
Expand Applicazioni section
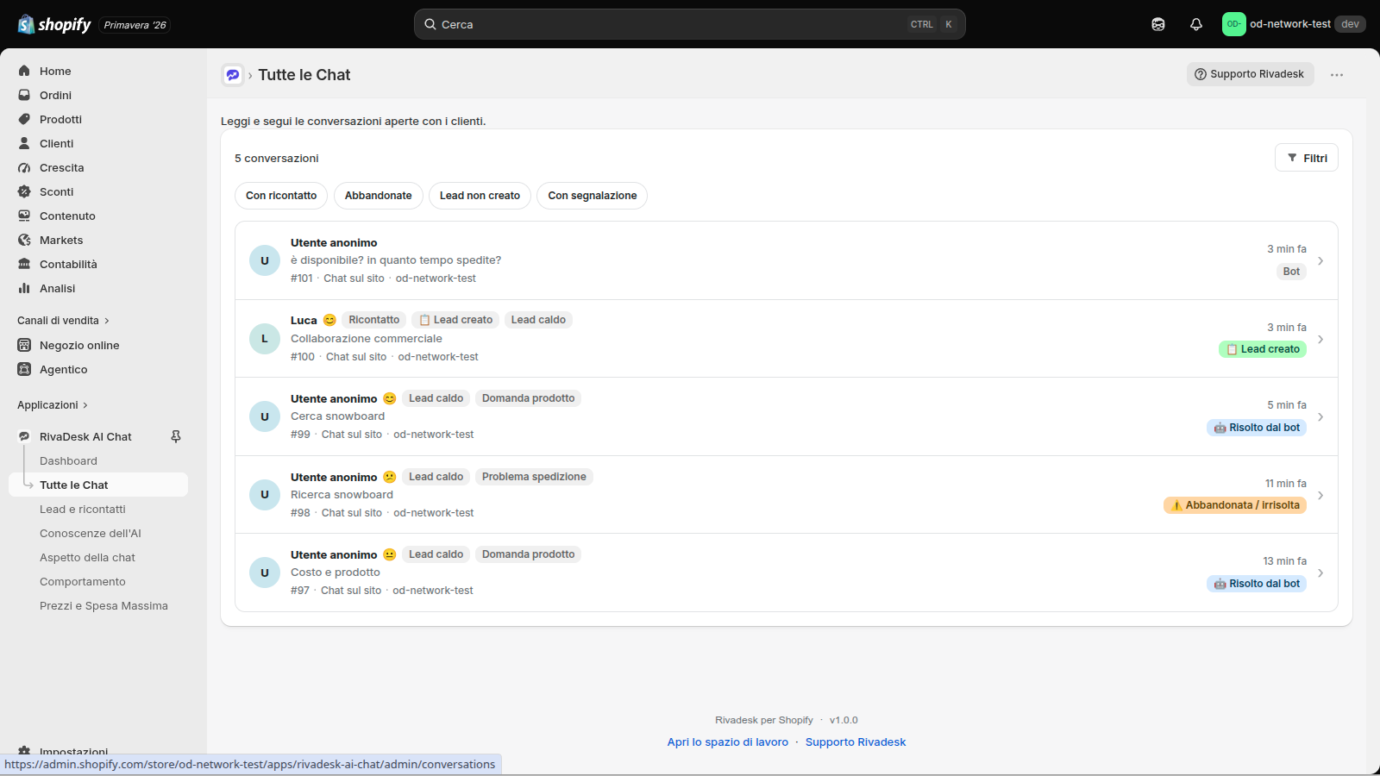(53, 404)
